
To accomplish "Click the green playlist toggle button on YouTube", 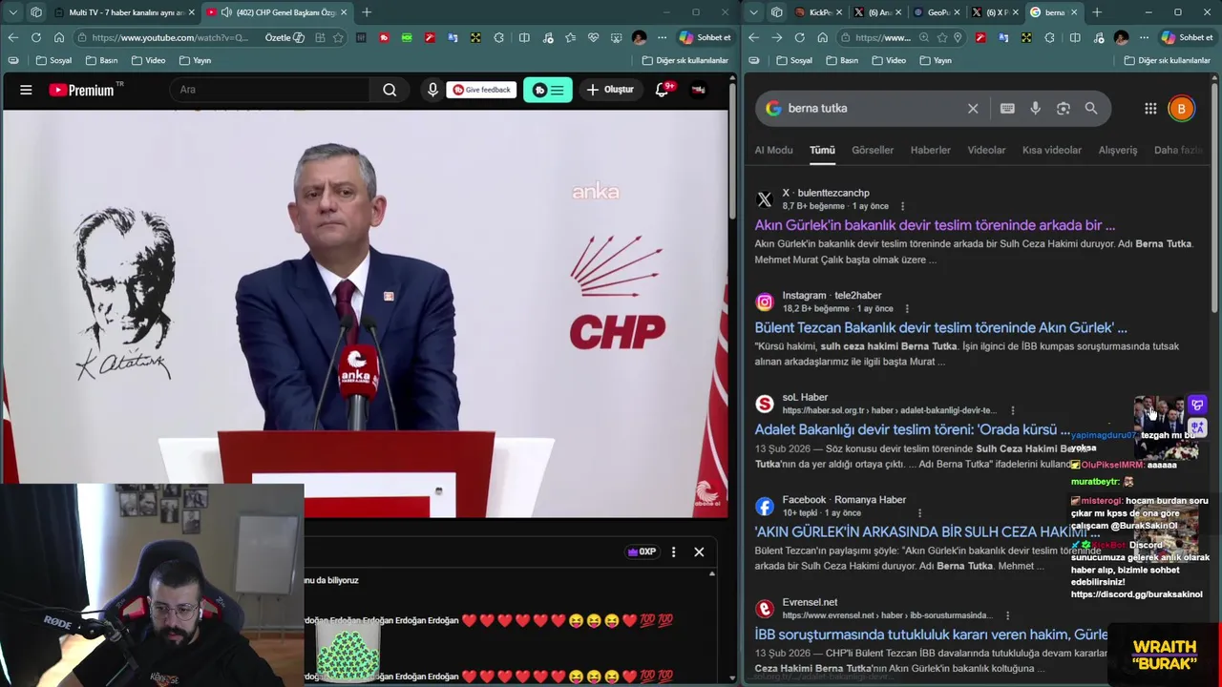I will pyautogui.click(x=548, y=90).
